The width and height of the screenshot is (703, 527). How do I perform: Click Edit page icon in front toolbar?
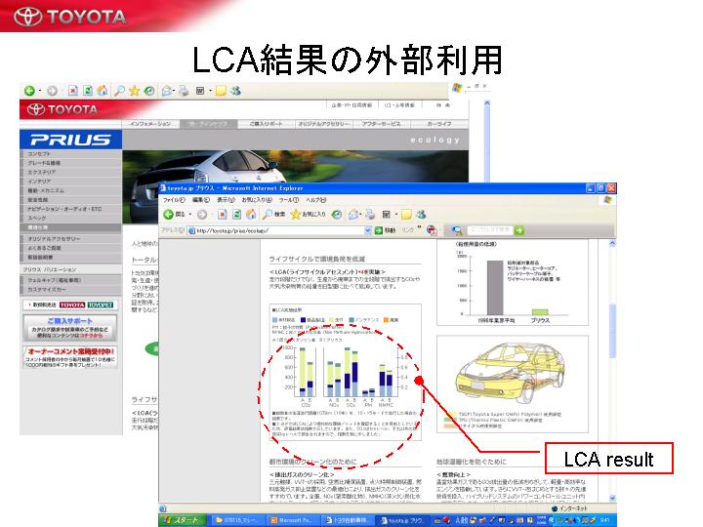click(x=386, y=215)
